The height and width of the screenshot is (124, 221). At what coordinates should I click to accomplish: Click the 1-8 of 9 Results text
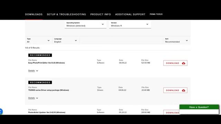point(32,48)
